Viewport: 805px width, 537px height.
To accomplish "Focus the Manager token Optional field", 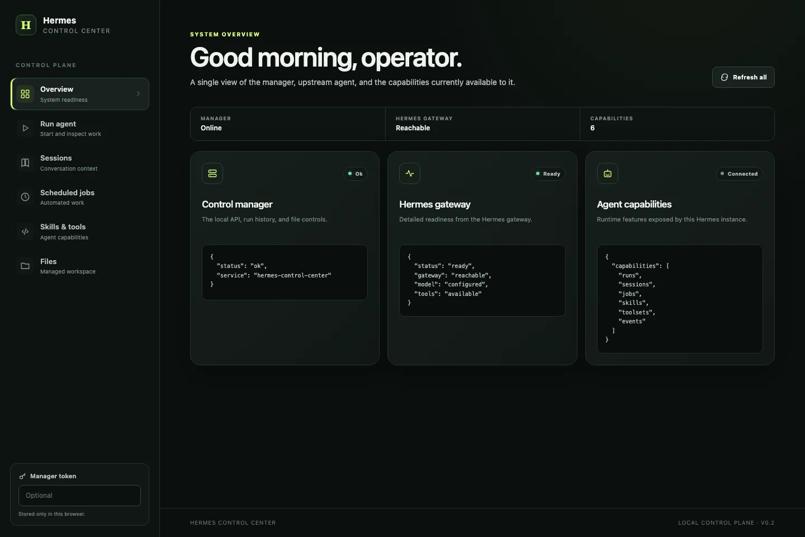I will 79,496.
